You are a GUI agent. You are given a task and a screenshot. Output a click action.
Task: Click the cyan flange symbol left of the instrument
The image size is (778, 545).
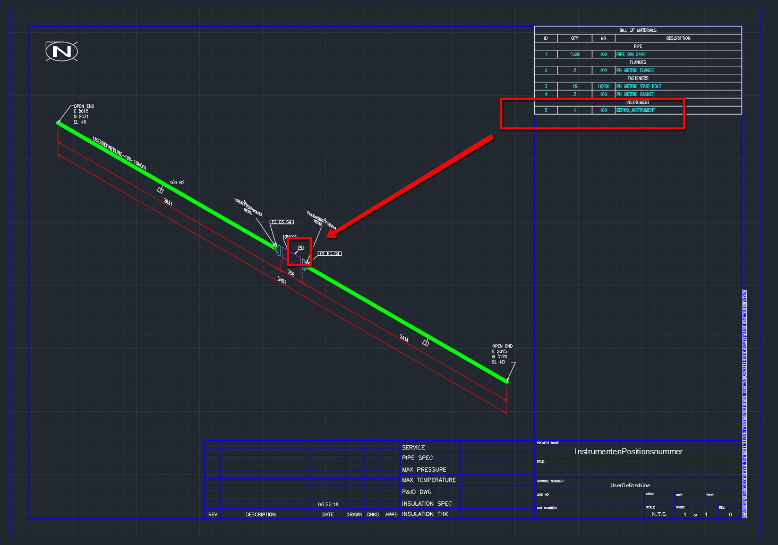[x=278, y=249]
